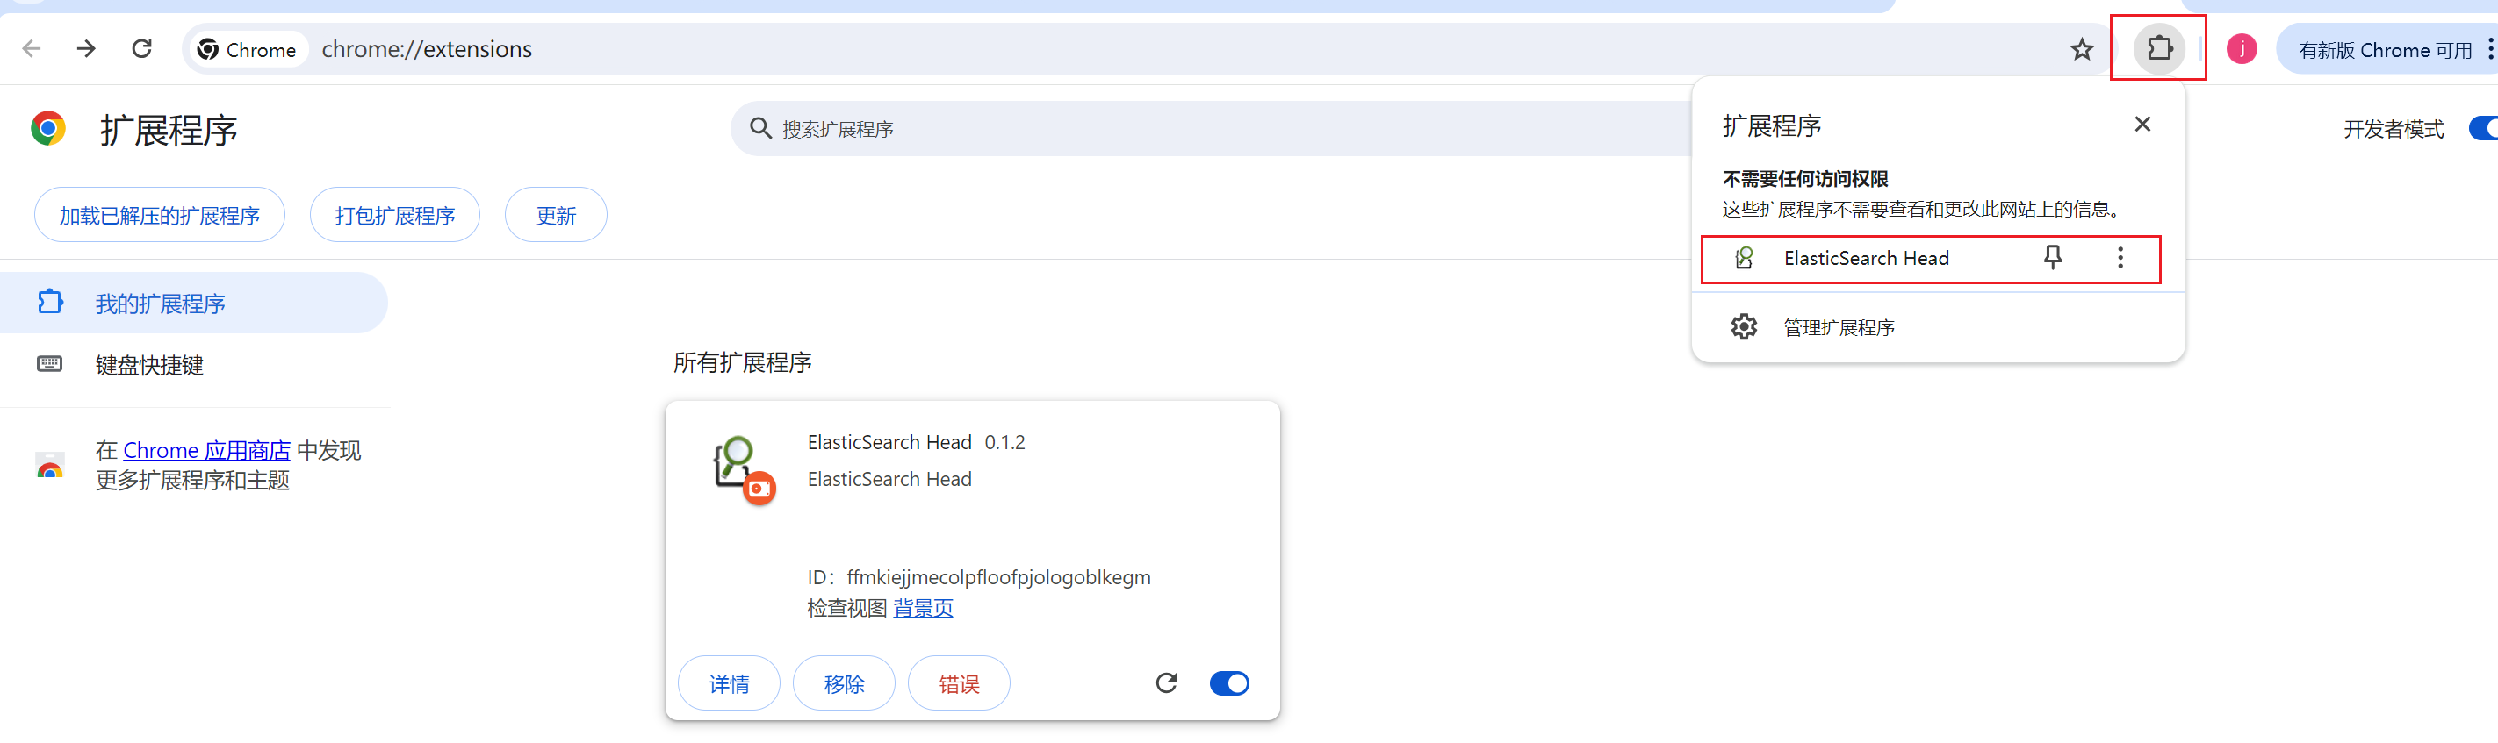Close the 扩展程序 popup

point(2142,124)
